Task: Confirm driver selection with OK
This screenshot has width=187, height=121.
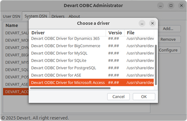Action: click(x=144, y=96)
